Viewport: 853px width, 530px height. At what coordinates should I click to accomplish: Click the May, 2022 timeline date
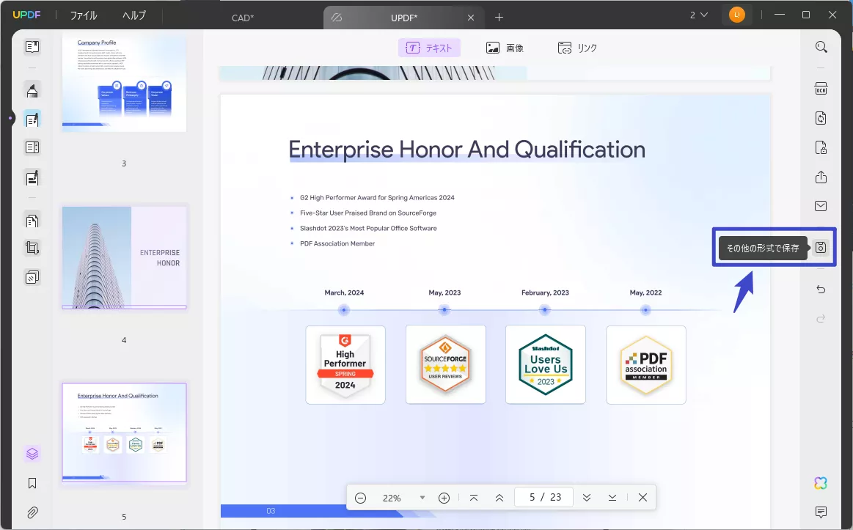point(645,292)
